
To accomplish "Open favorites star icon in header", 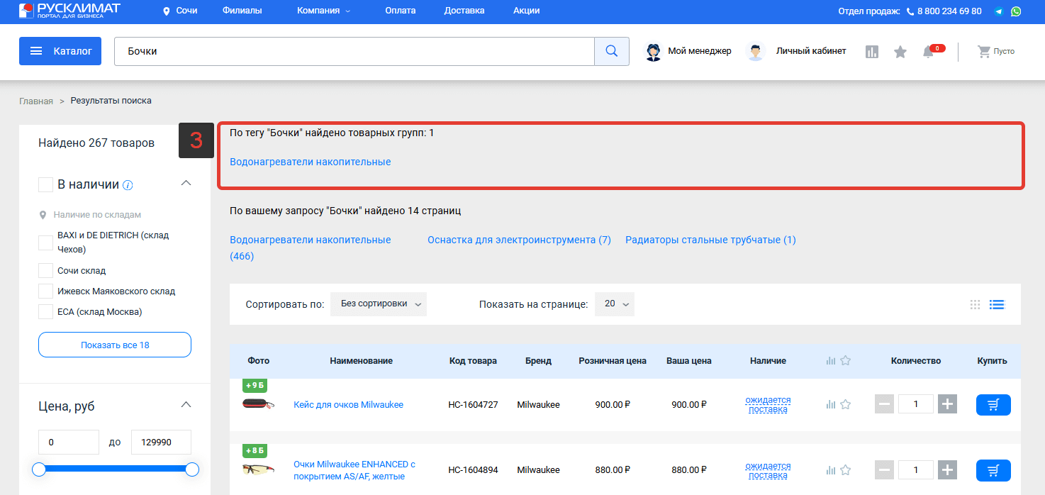I will [x=900, y=52].
